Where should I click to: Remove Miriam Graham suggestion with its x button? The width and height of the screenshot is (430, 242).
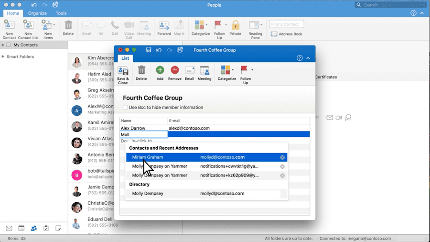(282, 157)
